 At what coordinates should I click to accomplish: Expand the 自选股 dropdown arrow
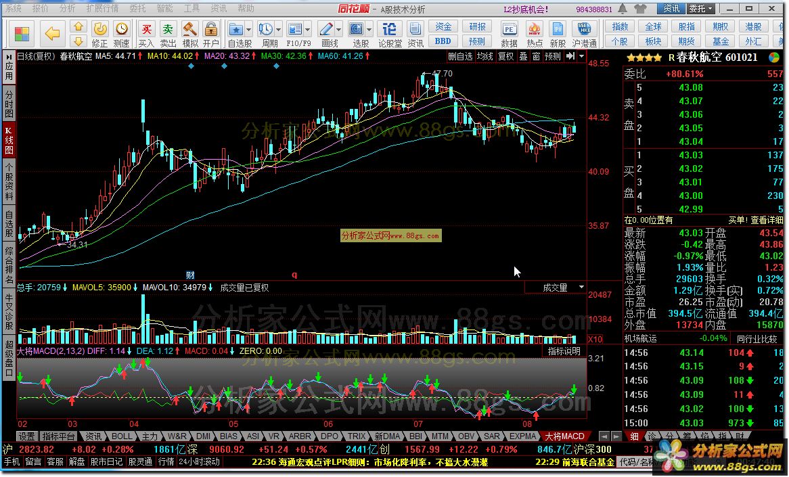(248, 30)
